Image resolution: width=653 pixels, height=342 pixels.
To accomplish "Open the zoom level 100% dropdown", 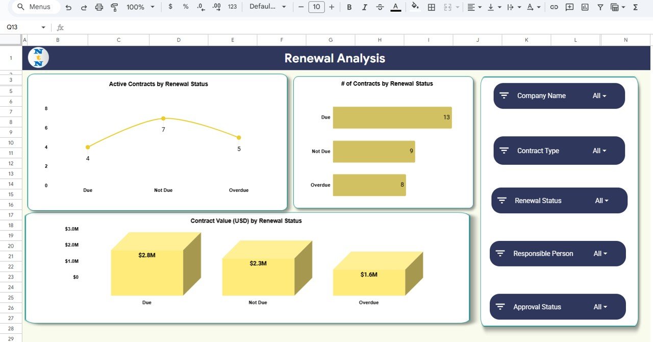I will pyautogui.click(x=139, y=7).
